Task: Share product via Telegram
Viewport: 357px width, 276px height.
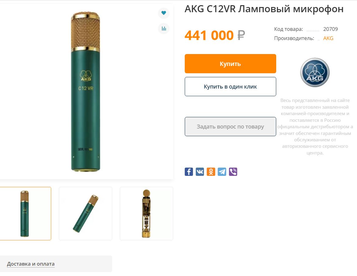Action: [222, 172]
